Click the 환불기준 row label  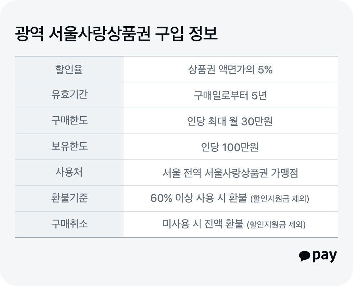[69, 199]
